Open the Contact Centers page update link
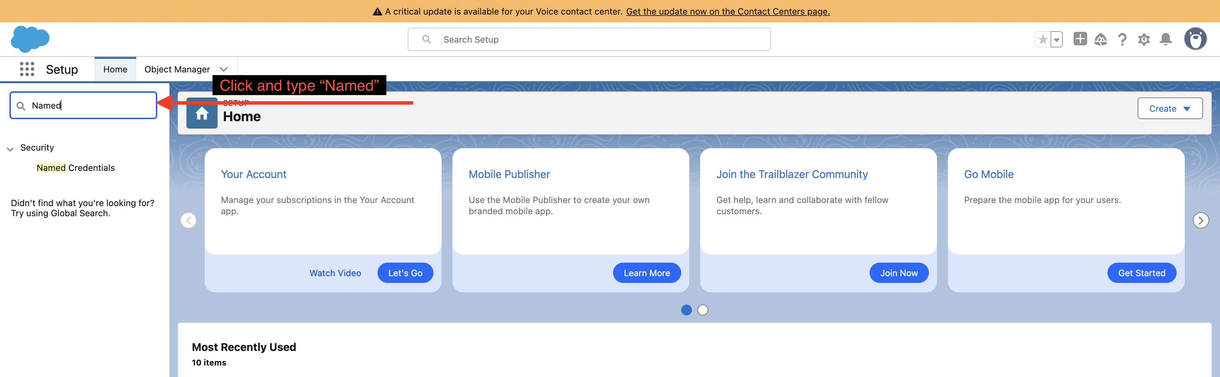The height and width of the screenshot is (377, 1220). [728, 12]
